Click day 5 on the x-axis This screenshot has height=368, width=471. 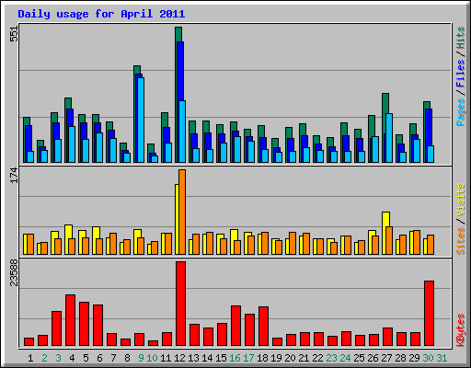coord(86,358)
